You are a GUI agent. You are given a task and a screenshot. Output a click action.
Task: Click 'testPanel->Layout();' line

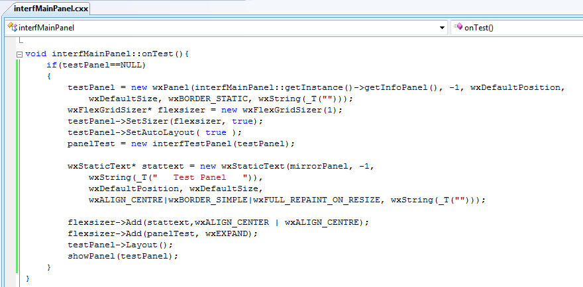121,245
